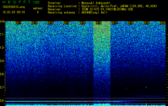Click the HROFFT program title

click(x=17, y=2)
